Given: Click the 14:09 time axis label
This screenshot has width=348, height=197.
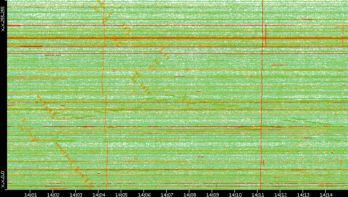Looking at the screenshot, I should tap(212, 195).
